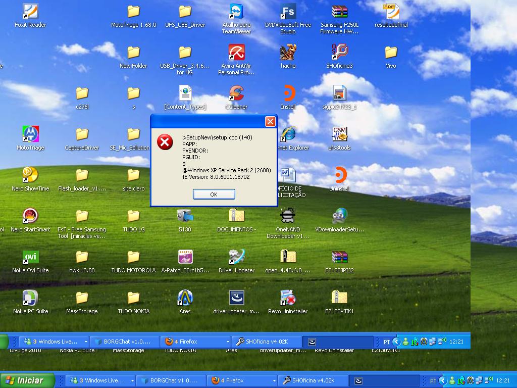This screenshot has width=517, height=388.
Task: Open the SHOficina3 desktop shortcut
Action: (x=340, y=52)
